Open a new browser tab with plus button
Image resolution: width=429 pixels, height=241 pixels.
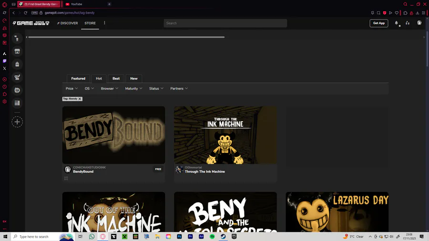pyautogui.click(x=109, y=4)
